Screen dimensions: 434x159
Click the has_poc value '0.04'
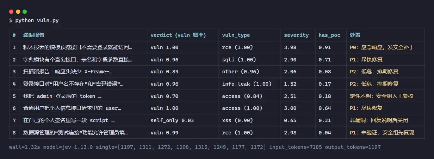click(x=324, y=133)
